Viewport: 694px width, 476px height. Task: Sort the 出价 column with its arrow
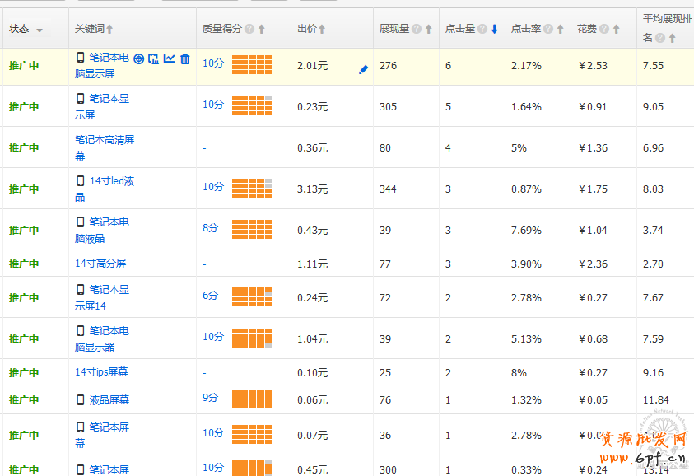pos(322,29)
